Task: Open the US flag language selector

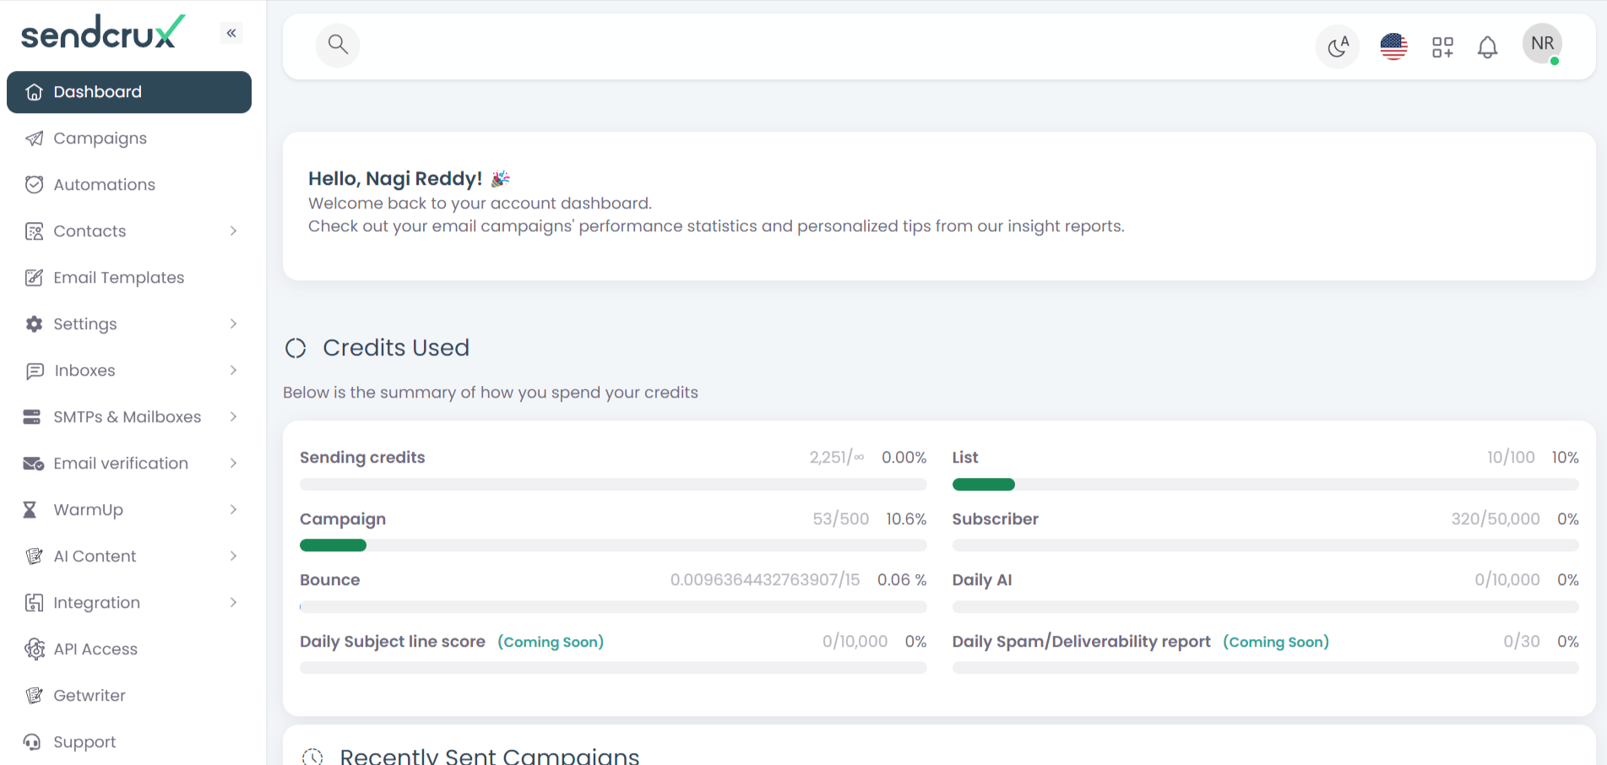Action: click(x=1393, y=46)
